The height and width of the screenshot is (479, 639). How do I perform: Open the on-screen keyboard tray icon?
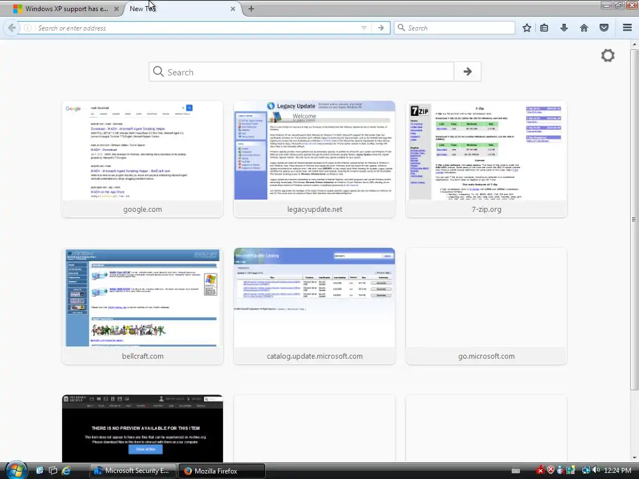point(515,471)
